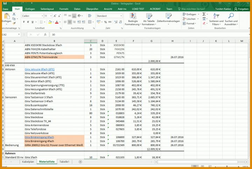
Task: Click the Fill down arrow icon
Action: pyautogui.click(x=204, y=19)
